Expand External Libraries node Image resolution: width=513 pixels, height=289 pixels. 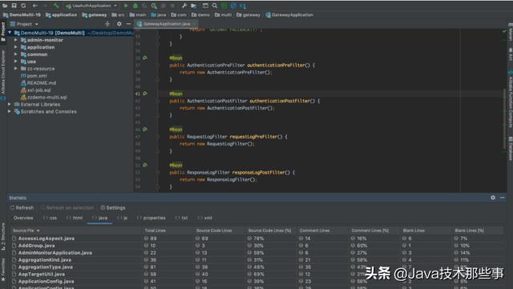click(10, 104)
